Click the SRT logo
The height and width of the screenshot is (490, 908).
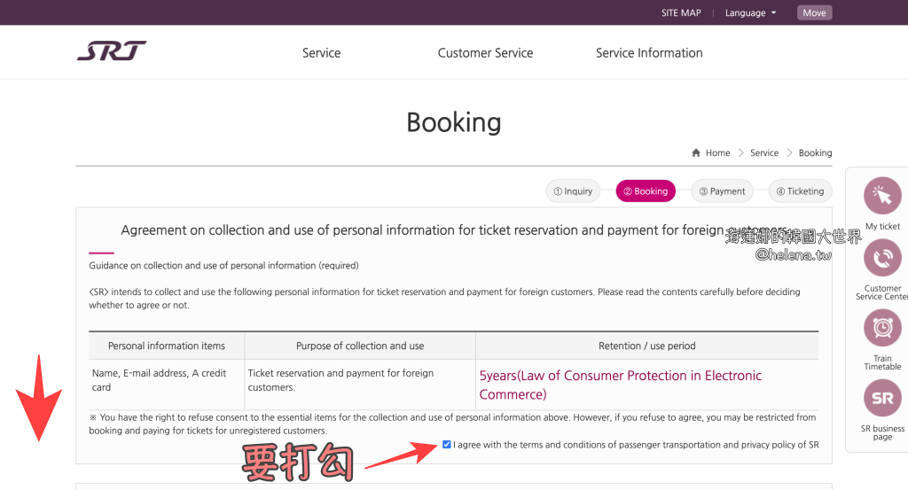coord(112,51)
